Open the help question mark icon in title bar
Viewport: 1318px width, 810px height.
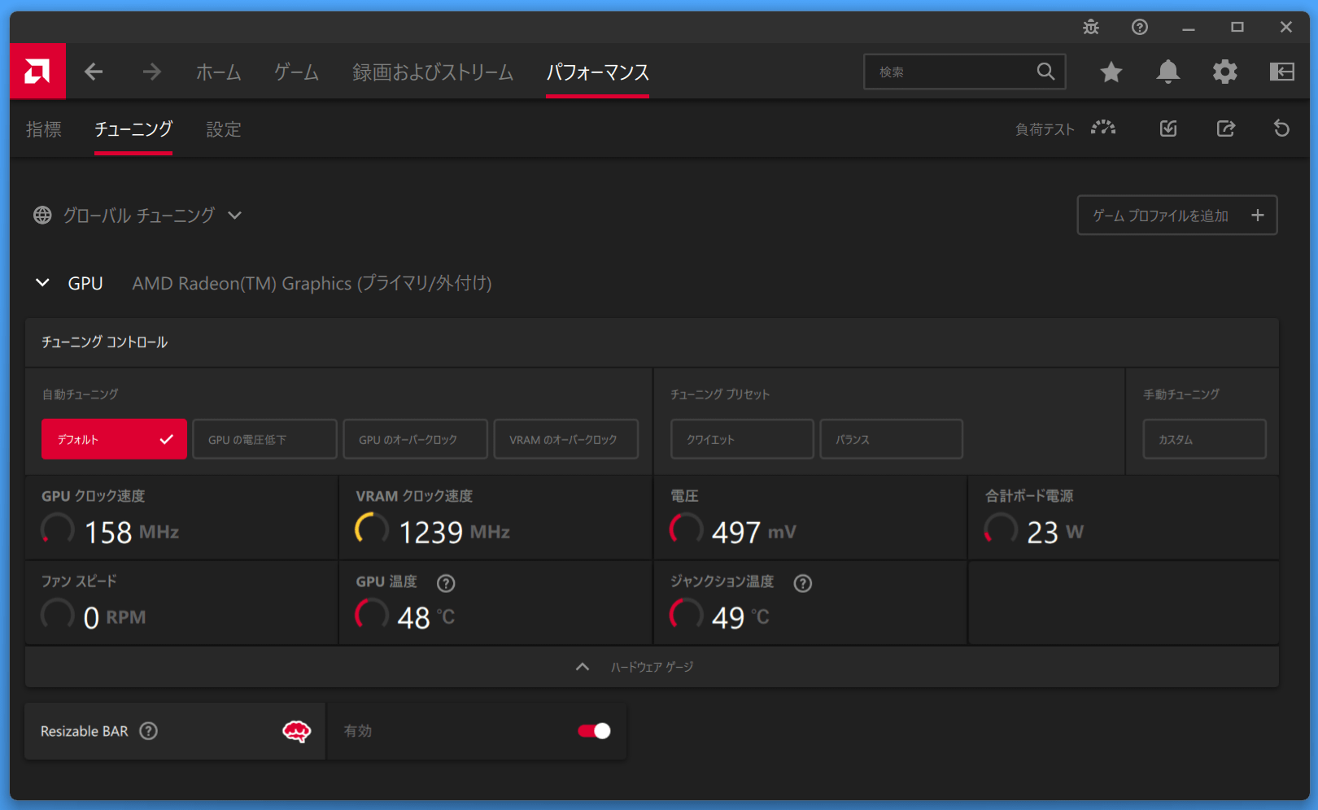pyautogui.click(x=1140, y=27)
